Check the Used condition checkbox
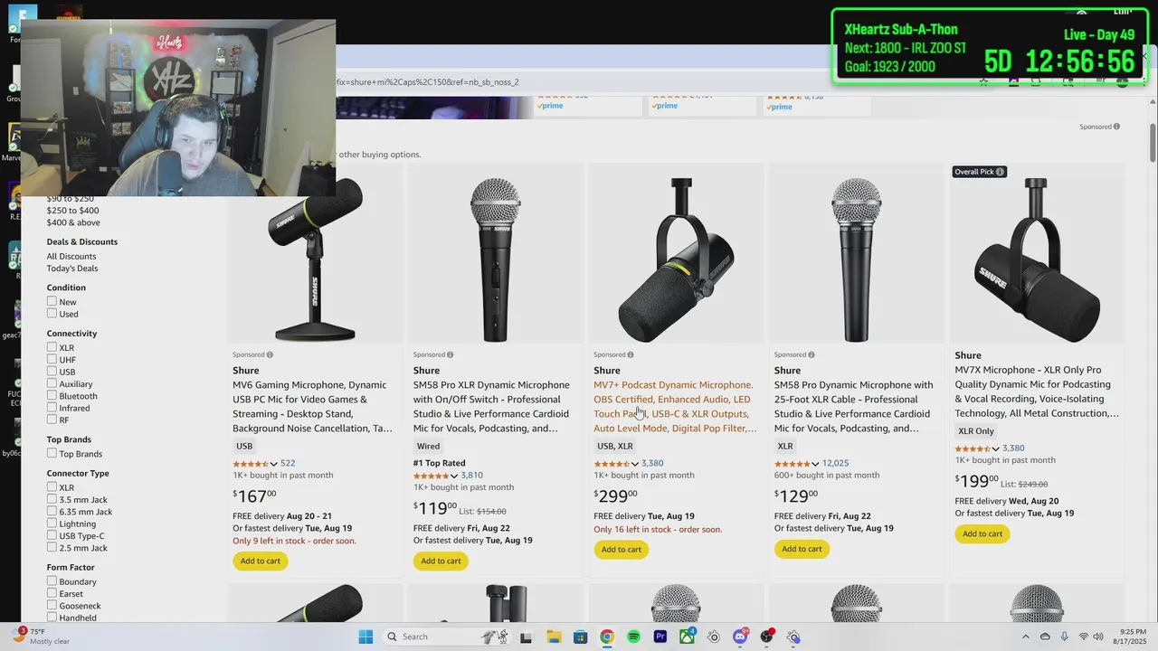 pyautogui.click(x=52, y=314)
